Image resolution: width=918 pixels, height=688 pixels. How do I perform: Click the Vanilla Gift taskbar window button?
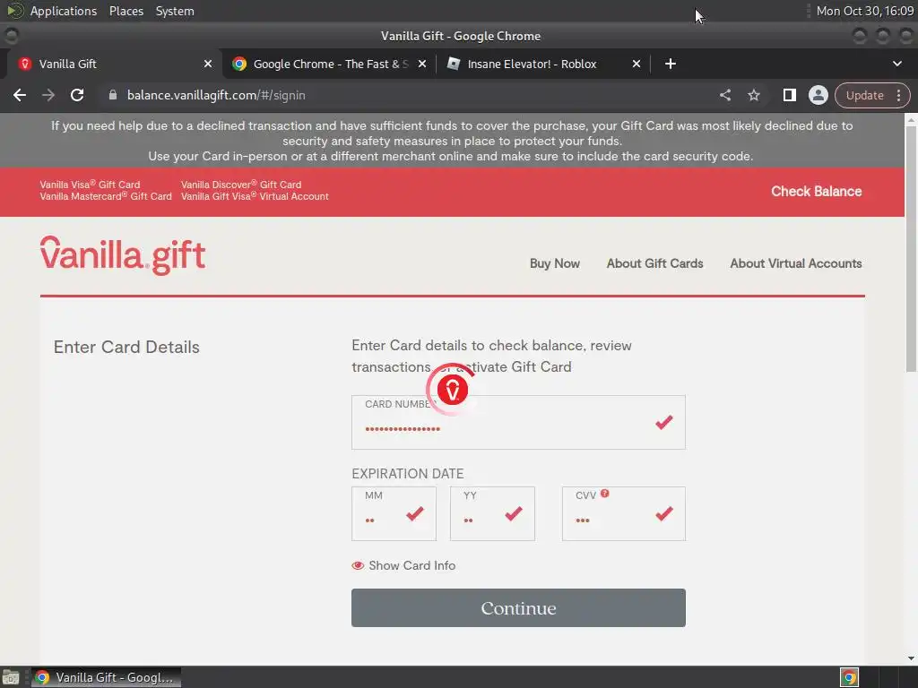(x=106, y=677)
